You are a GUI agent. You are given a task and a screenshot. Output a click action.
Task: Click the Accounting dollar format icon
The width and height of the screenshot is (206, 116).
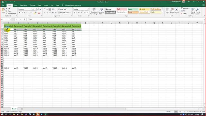click(75, 13)
